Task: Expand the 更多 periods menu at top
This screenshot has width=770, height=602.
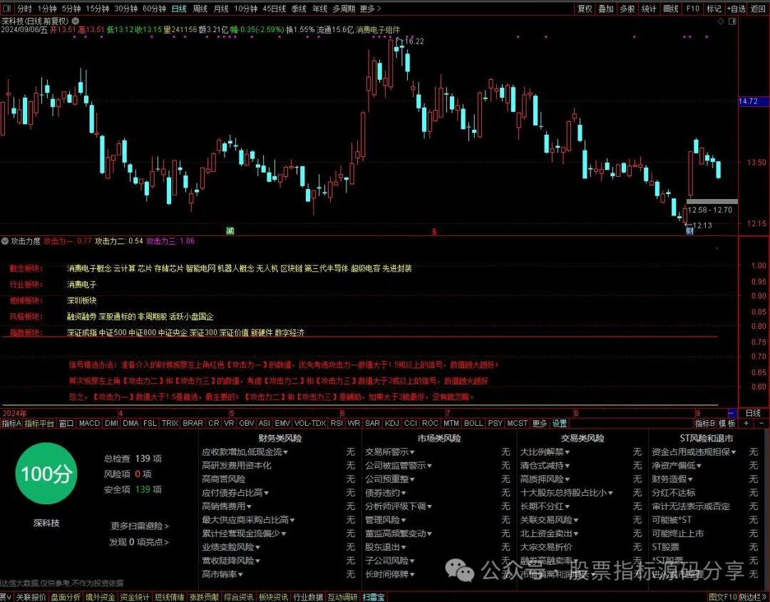Action: (x=370, y=9)
